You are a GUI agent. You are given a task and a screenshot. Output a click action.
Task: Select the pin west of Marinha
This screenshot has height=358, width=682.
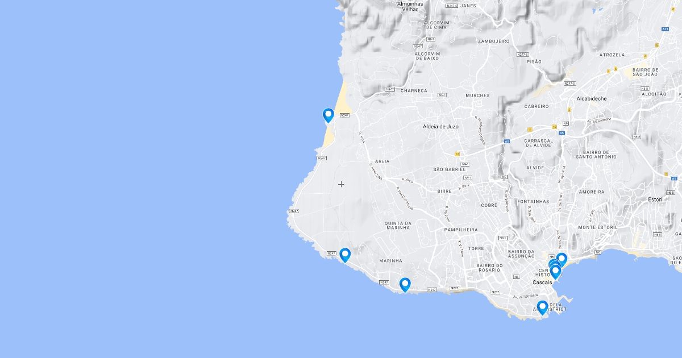(345, 255)
